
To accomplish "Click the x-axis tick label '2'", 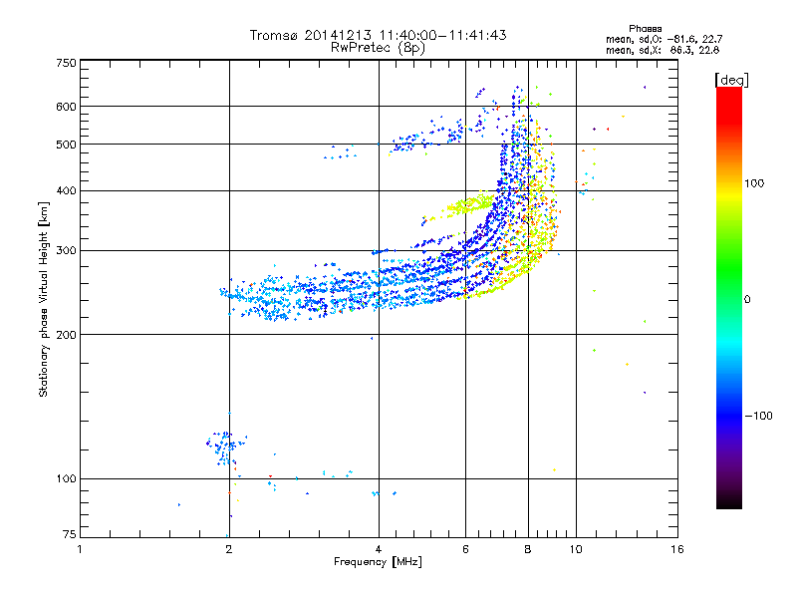I will pyautogui.click(x=229, y=549).
